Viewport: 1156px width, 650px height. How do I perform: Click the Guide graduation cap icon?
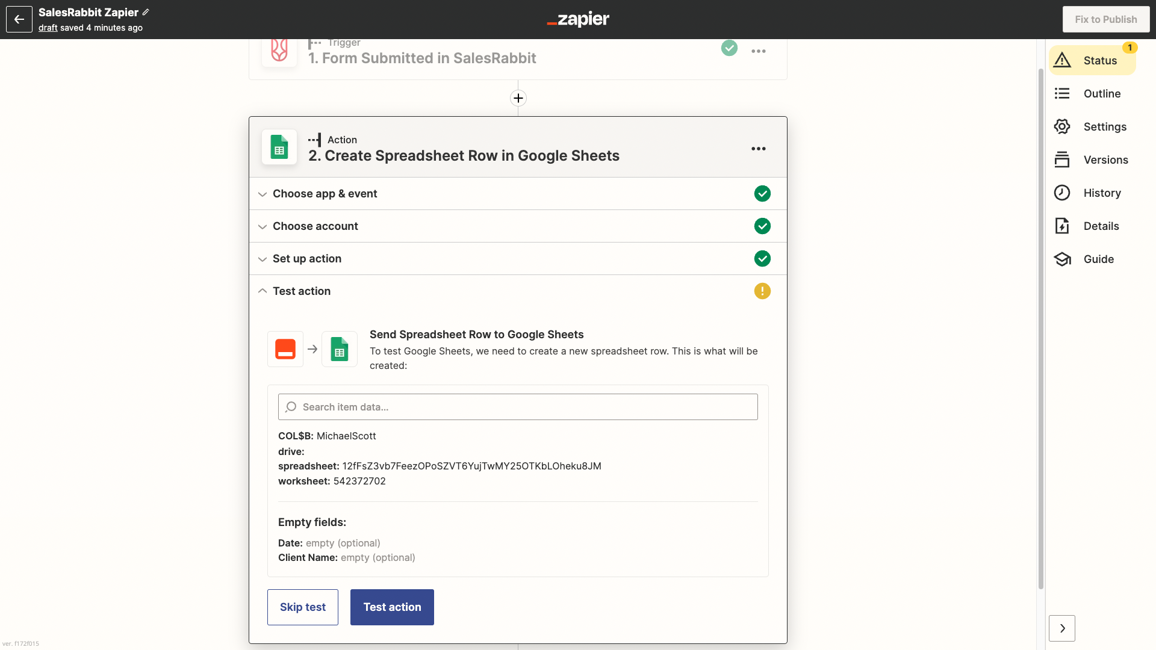pyautogui.click(x=1063, y=259)
